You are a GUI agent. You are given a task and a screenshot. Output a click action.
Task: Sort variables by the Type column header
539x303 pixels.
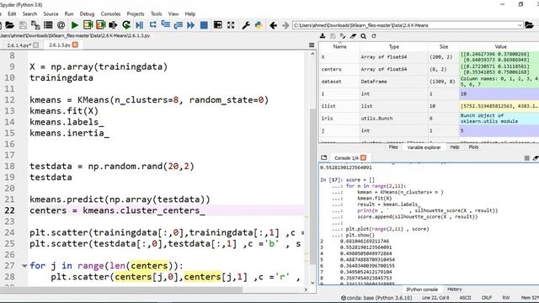(394, 47)
